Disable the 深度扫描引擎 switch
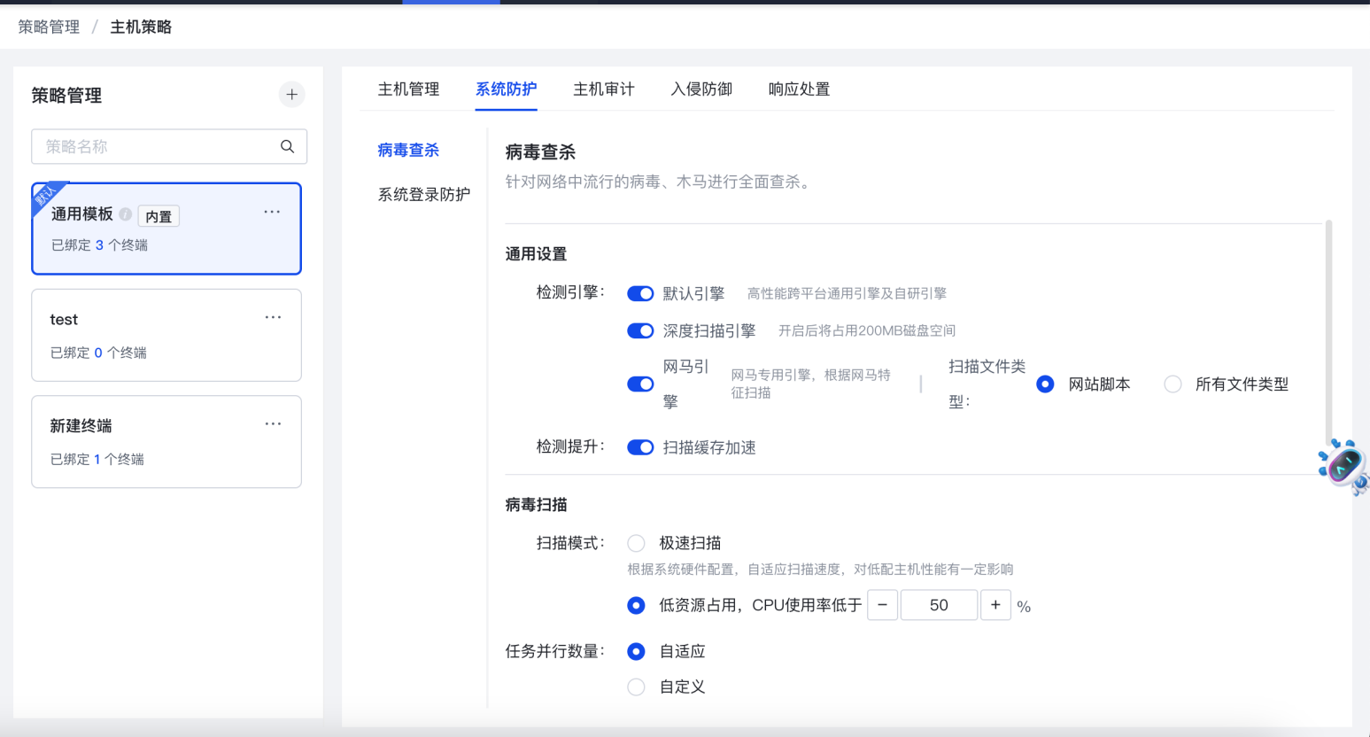 pyautogui.click(x=640, y=330)
